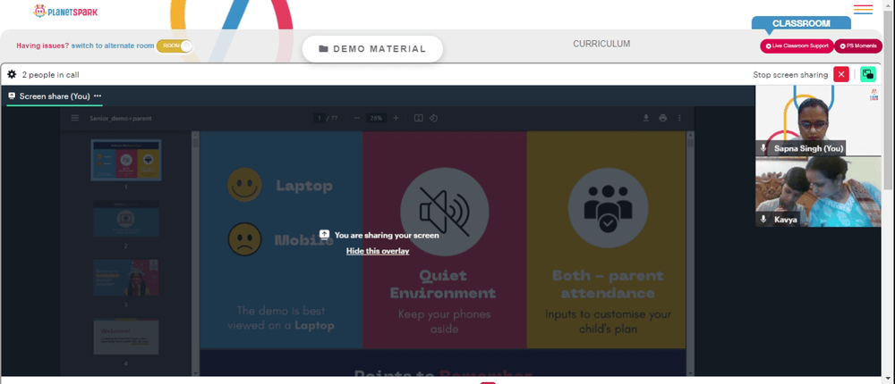Click the happy Laptop smiley icon
895x384 pixels.
click(244, 185)
